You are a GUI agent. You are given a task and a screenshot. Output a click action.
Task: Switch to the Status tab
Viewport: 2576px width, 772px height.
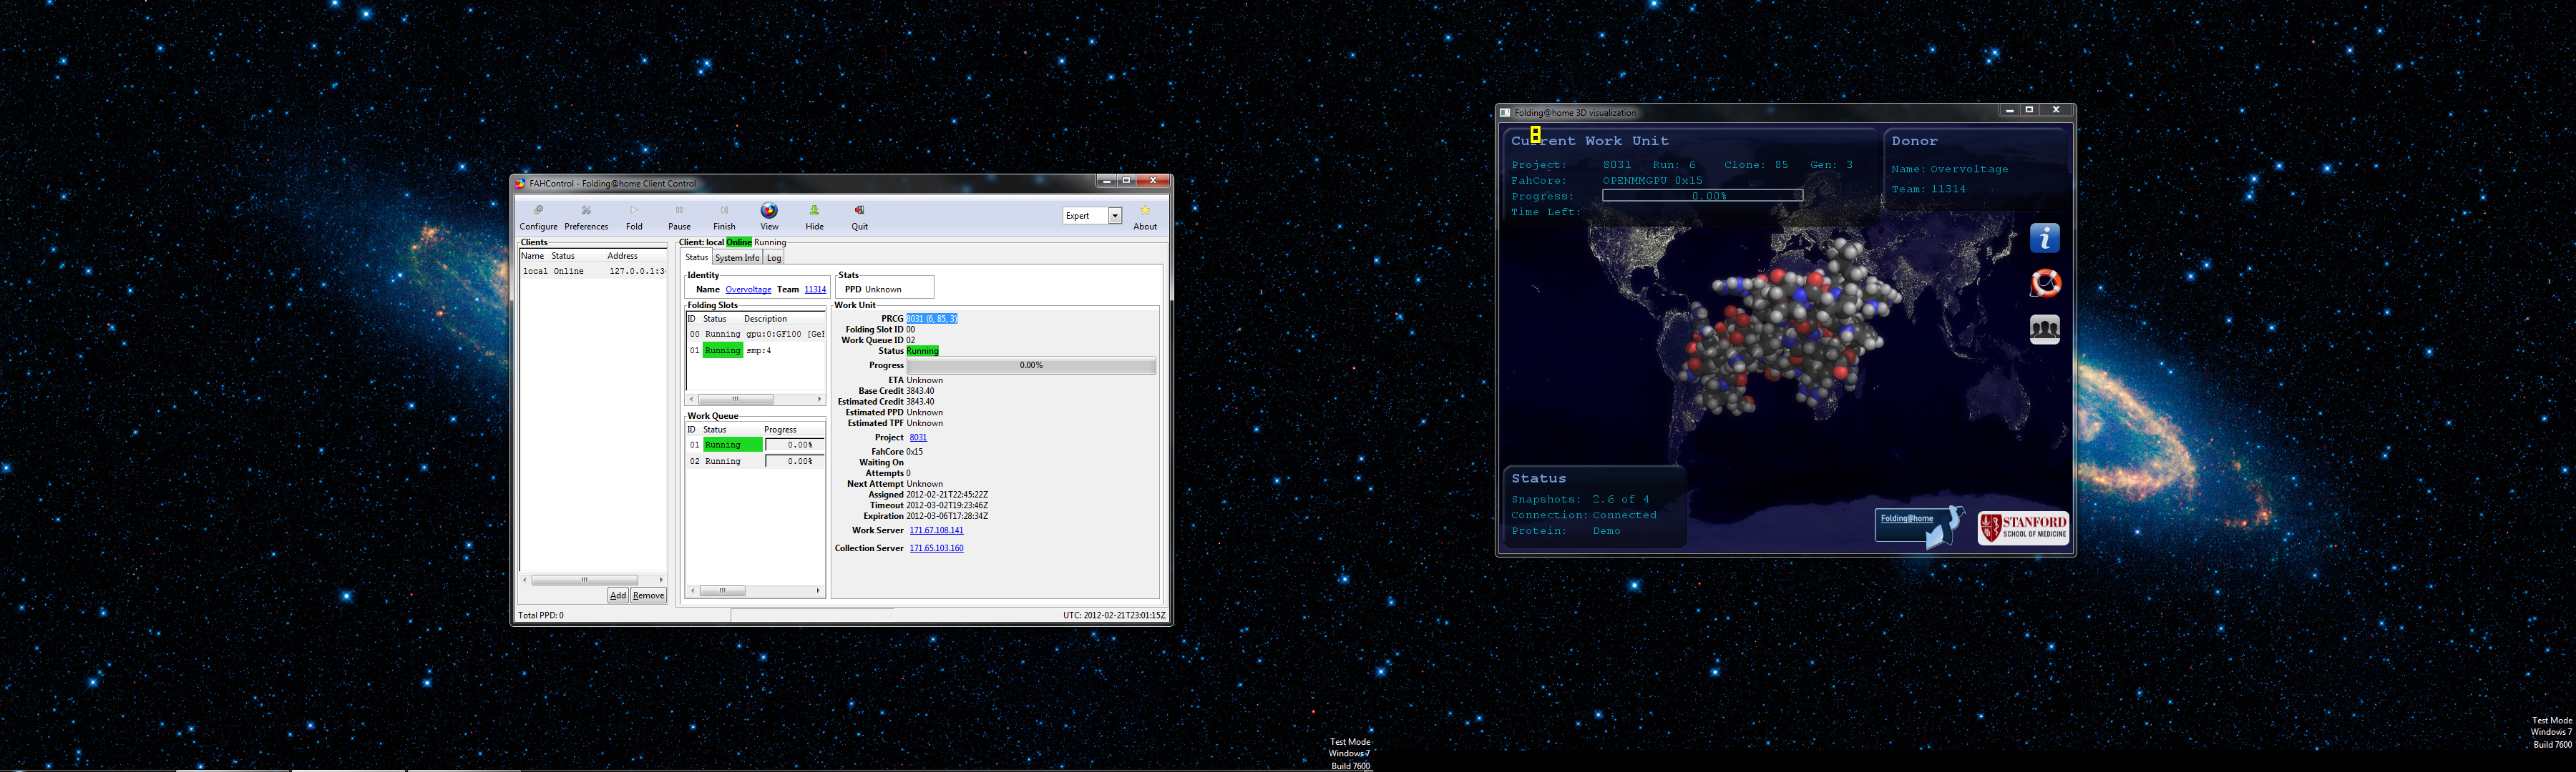(697, 257)
